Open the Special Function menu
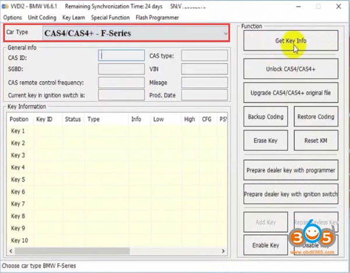Image resolution: width=350 pixels, height=273 pixels. (x=110, y=17)
